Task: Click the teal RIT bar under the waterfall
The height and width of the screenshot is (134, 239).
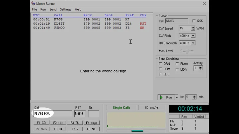Action: tap(137, 131)
